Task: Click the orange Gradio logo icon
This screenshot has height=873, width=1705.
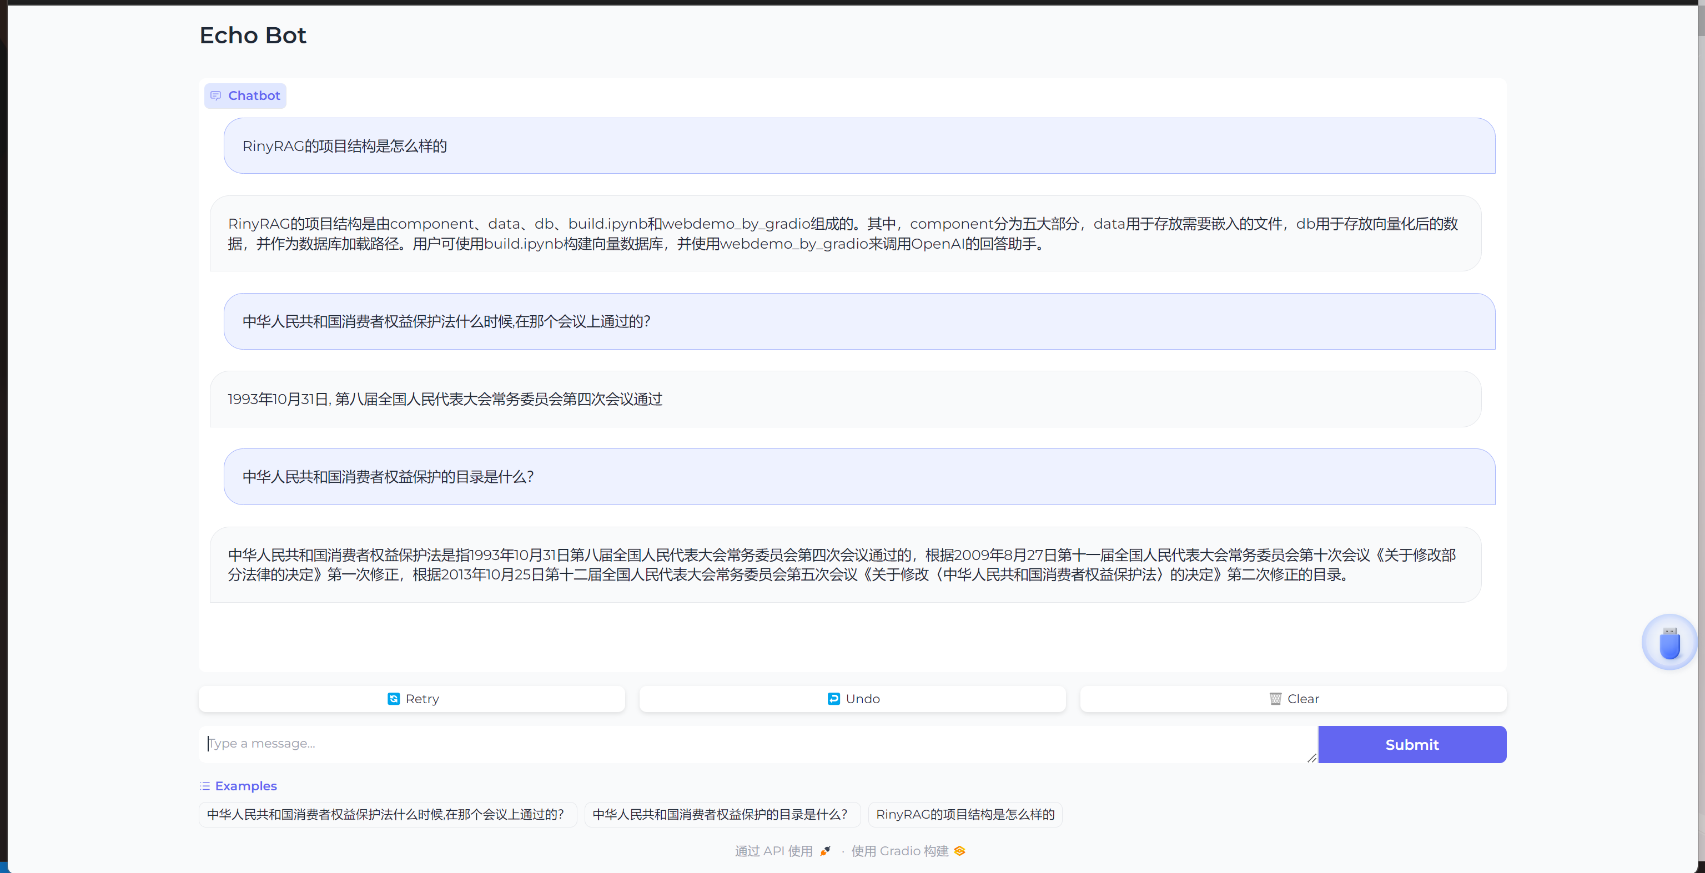Action: coord(960,851)
